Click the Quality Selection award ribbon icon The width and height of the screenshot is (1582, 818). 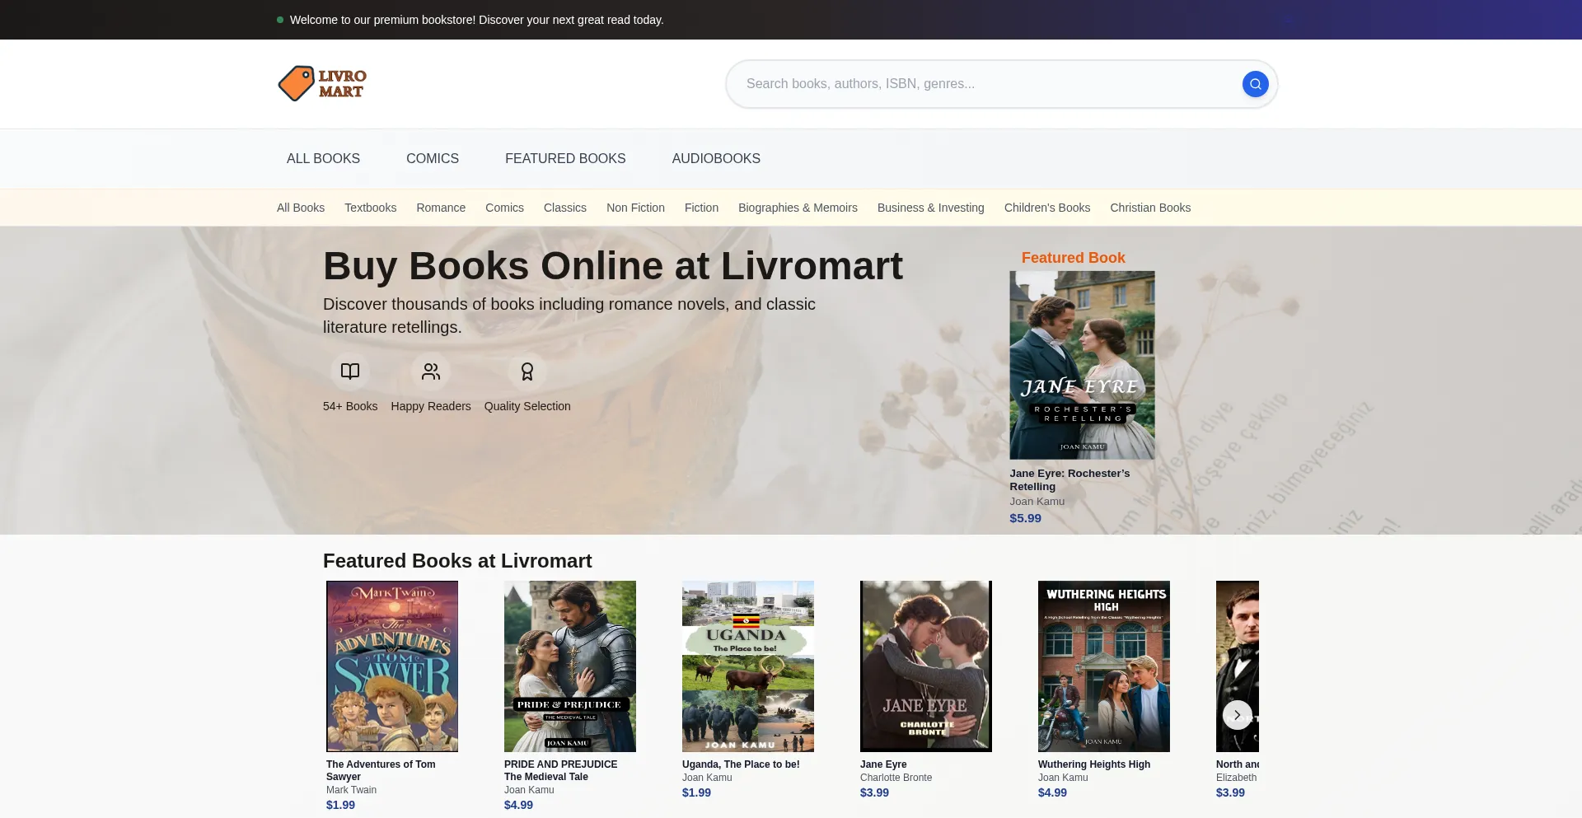527,372
